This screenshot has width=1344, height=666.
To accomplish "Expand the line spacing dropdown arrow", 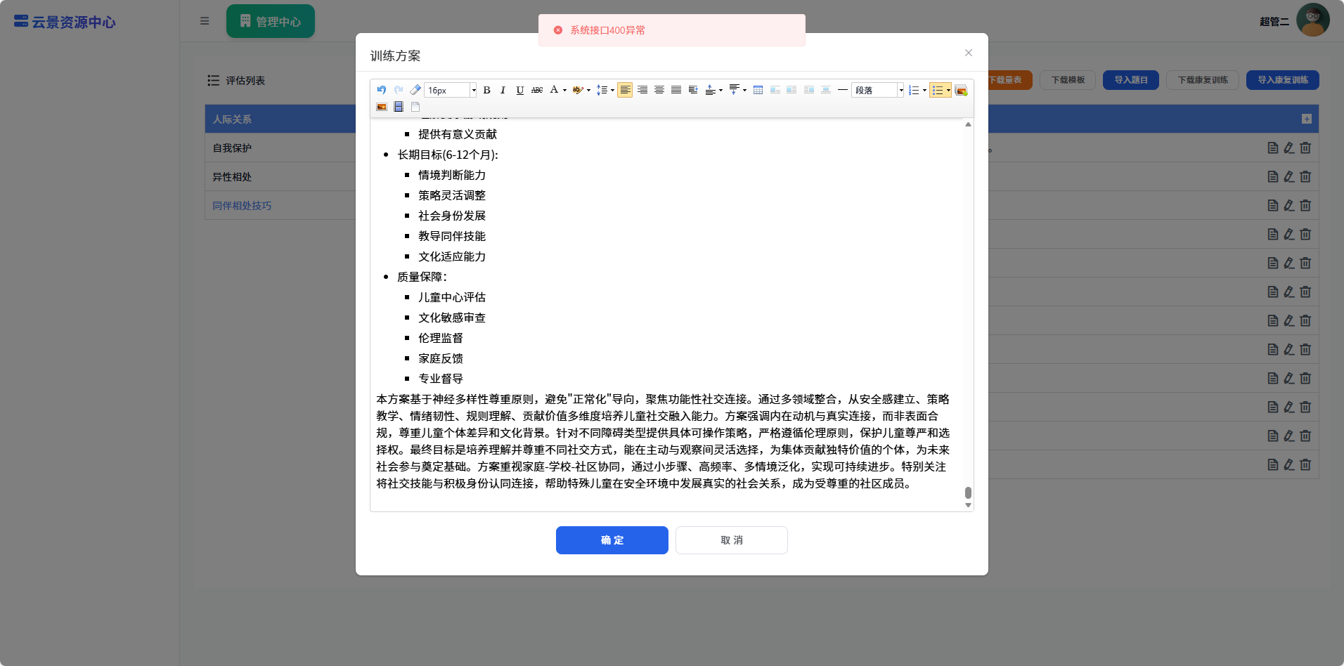I will coord(612,90).
